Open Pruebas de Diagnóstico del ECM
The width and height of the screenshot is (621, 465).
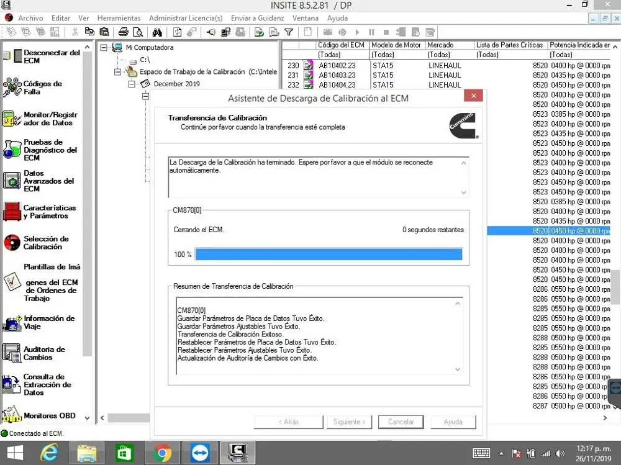coord(40,150)
